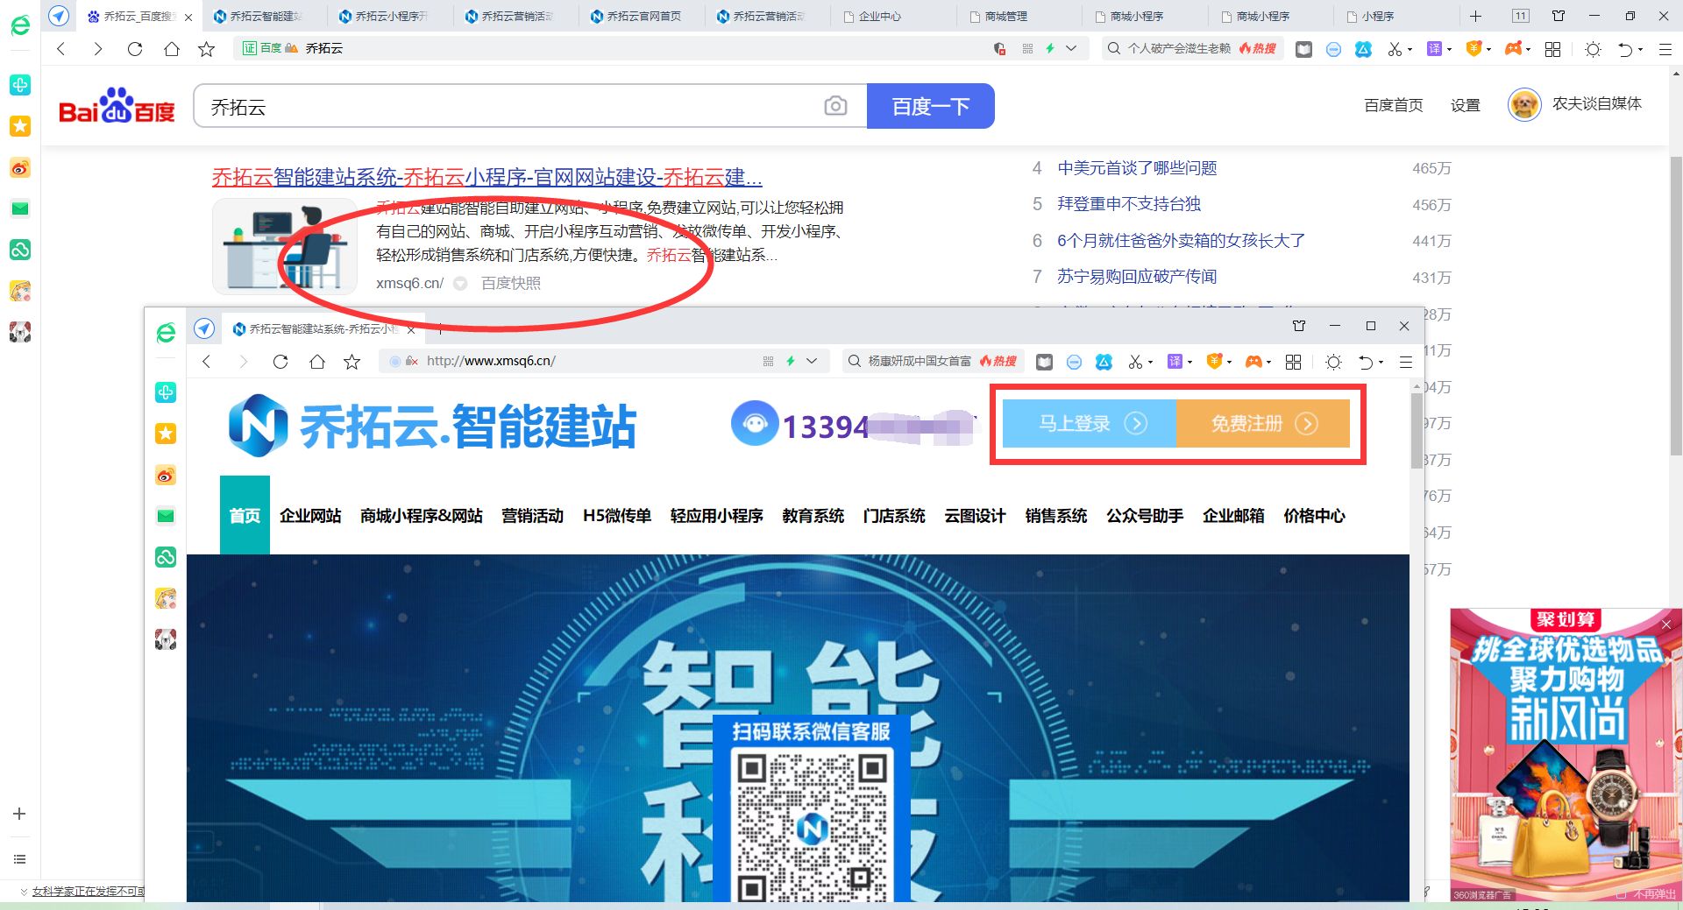
Task: Open the browser theme sun icon
Action: click(x=1594, y=50)
